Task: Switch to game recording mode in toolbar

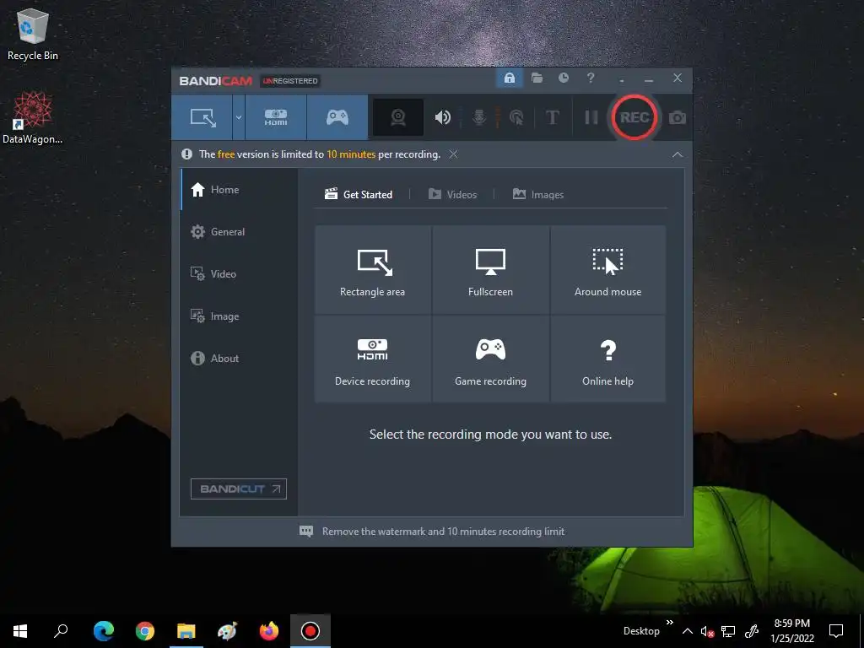Action: click(x=337, y=117)
